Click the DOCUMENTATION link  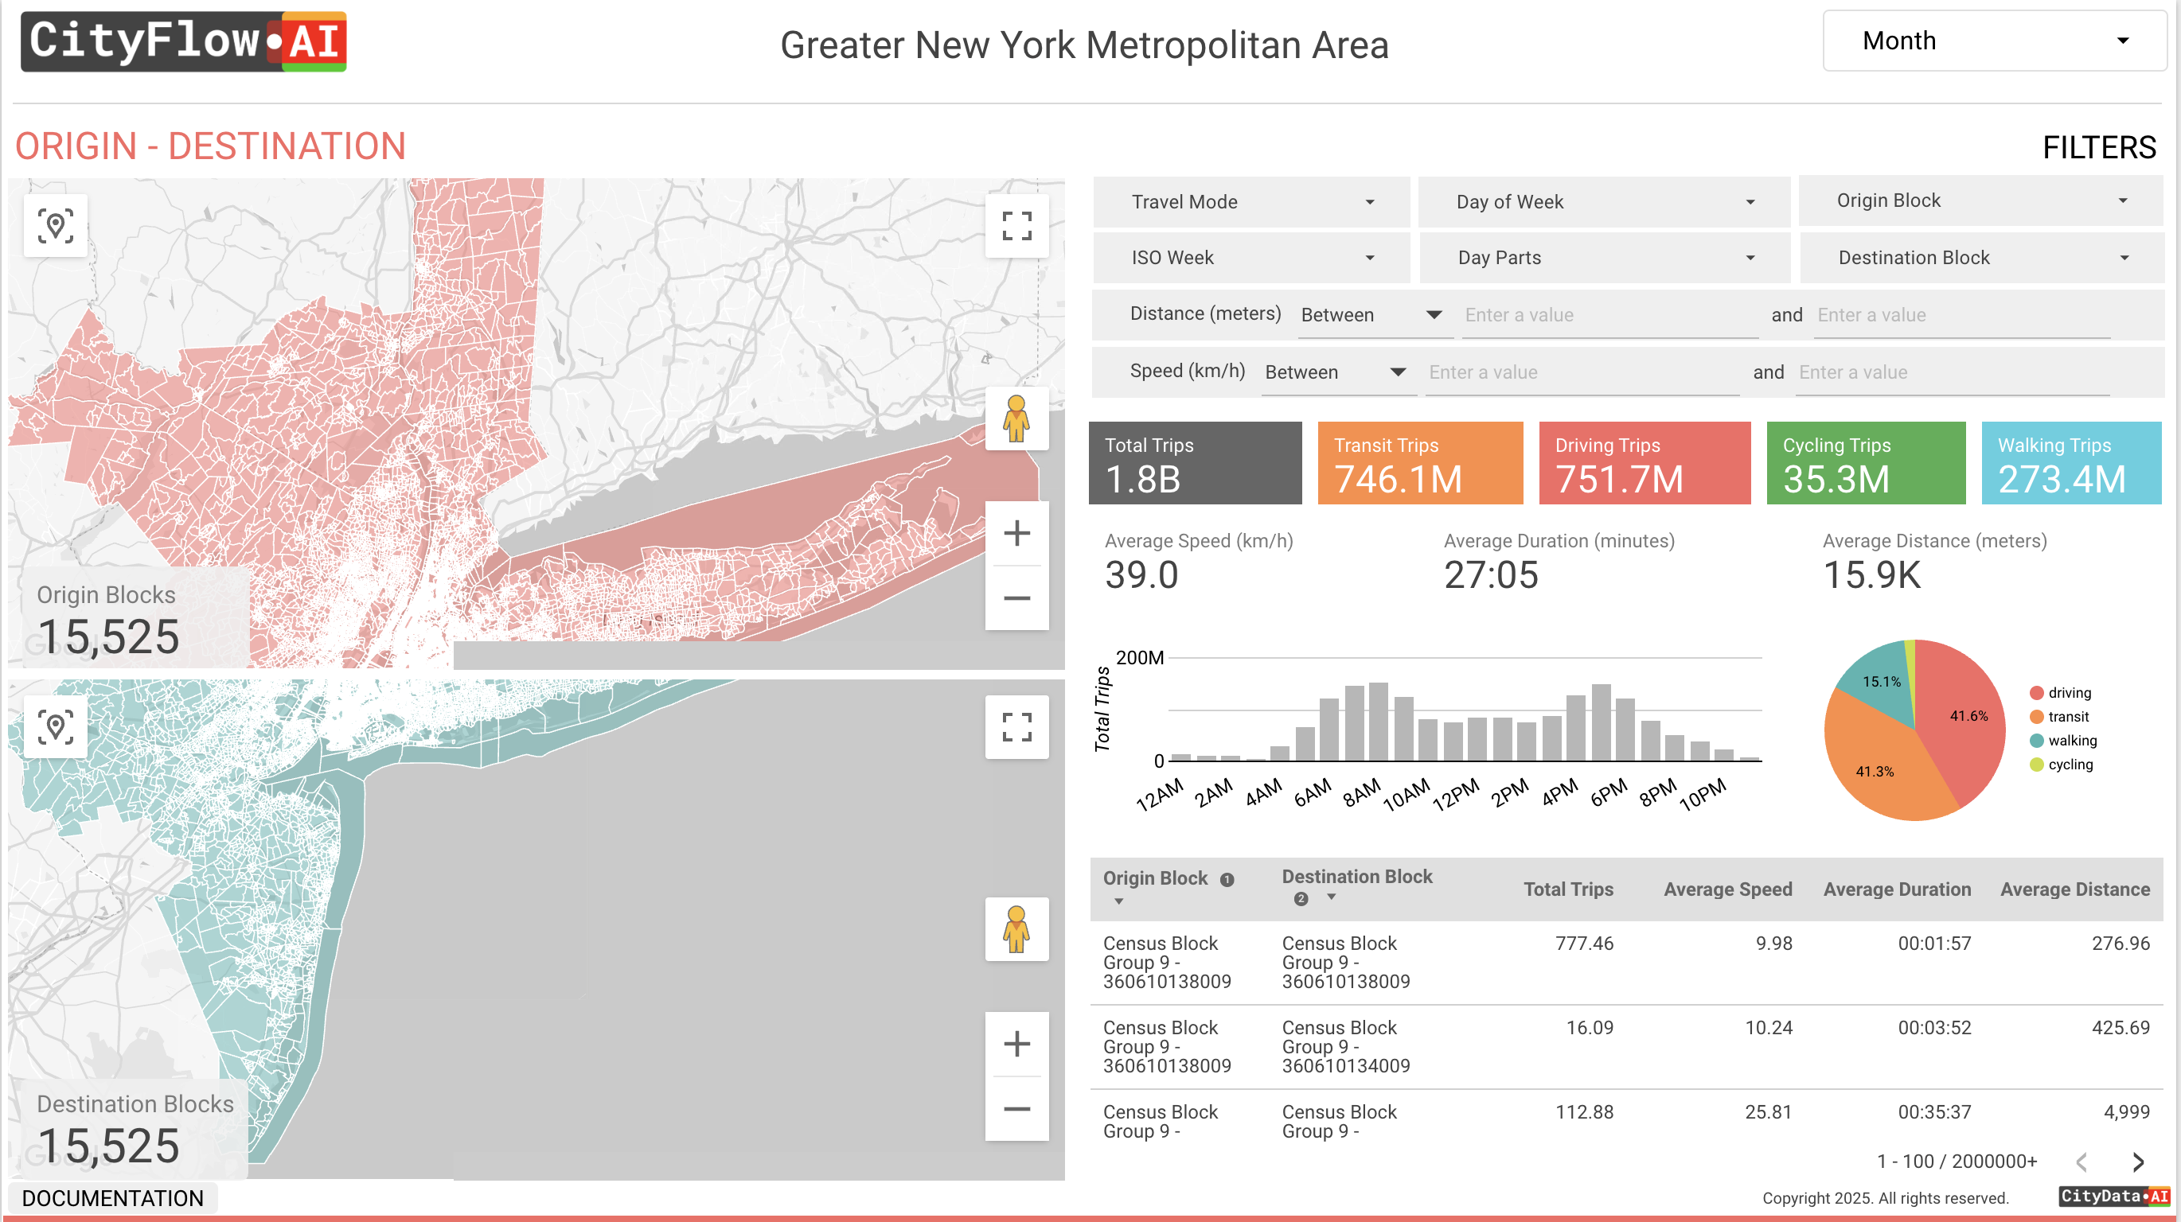point(112,1198)
